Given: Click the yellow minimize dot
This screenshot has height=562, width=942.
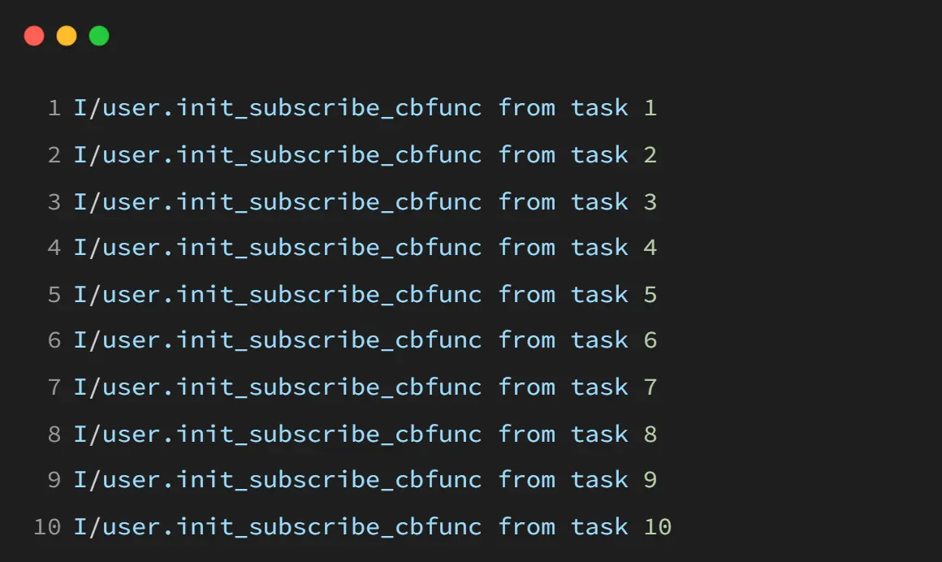Looking at the screenshot, I should pos(67,36).
